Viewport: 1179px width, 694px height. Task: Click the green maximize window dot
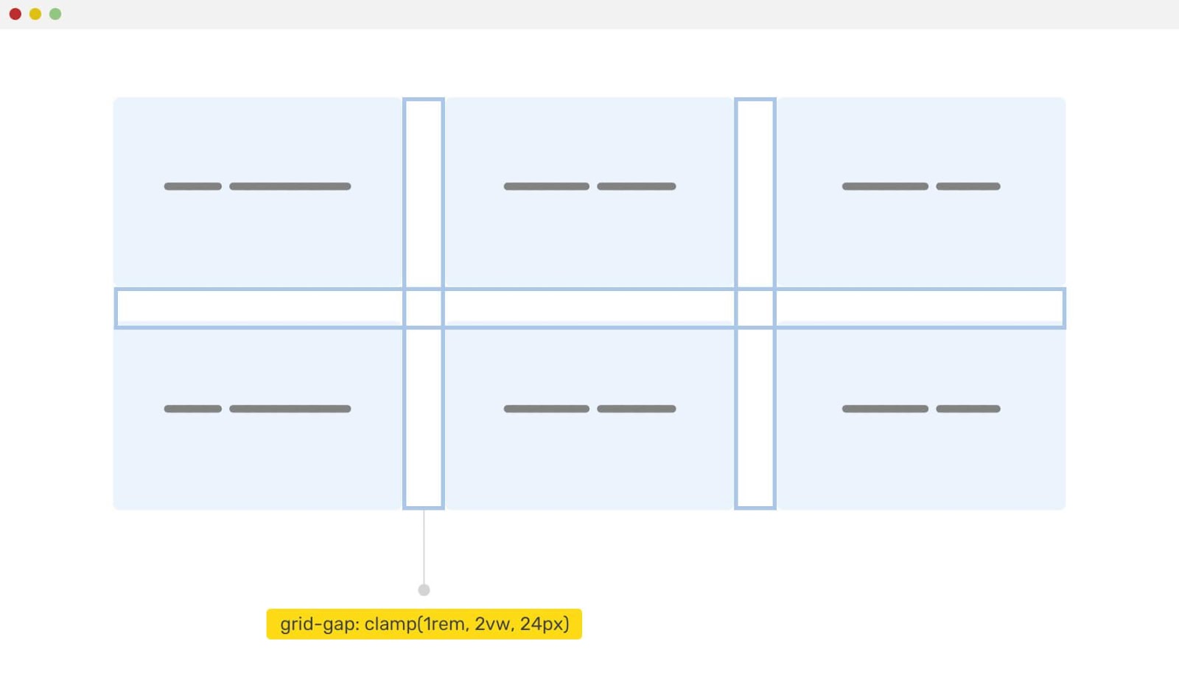click(x=55, y=14)
